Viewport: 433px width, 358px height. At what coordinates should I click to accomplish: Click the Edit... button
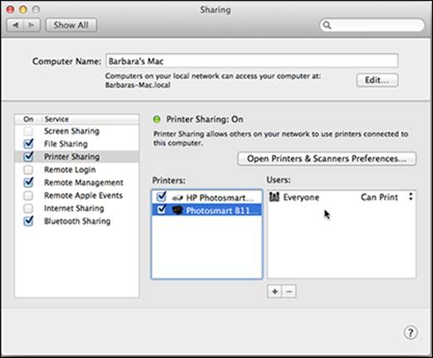(377, 80)
